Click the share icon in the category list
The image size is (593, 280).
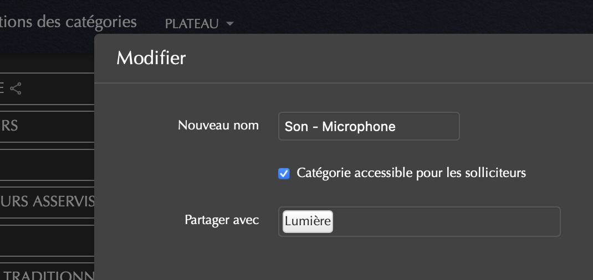(16, 88)
